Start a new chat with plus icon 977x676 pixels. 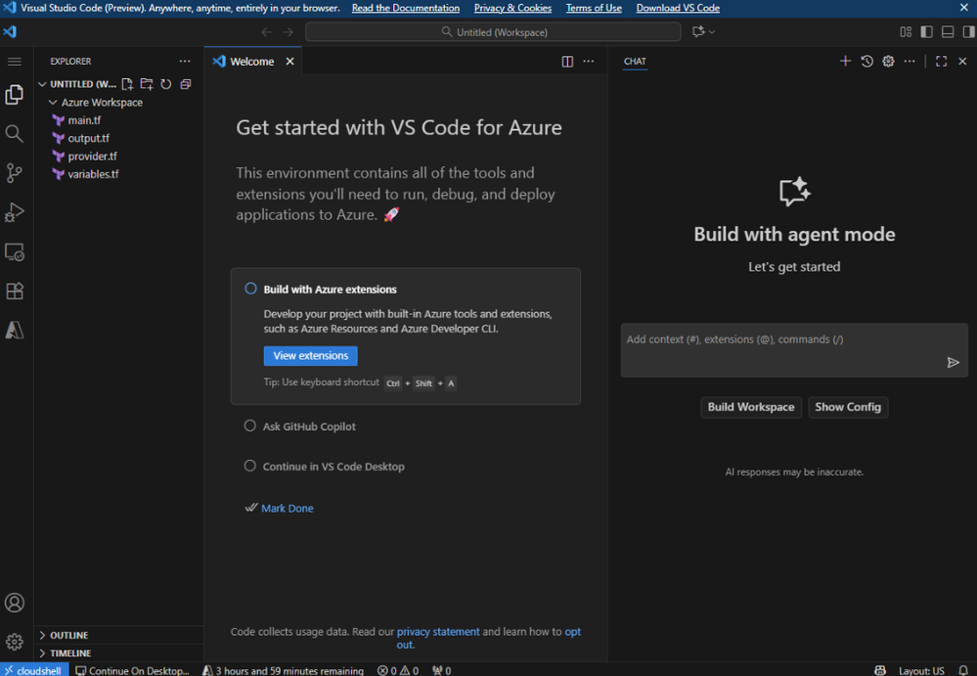[845, 61]
